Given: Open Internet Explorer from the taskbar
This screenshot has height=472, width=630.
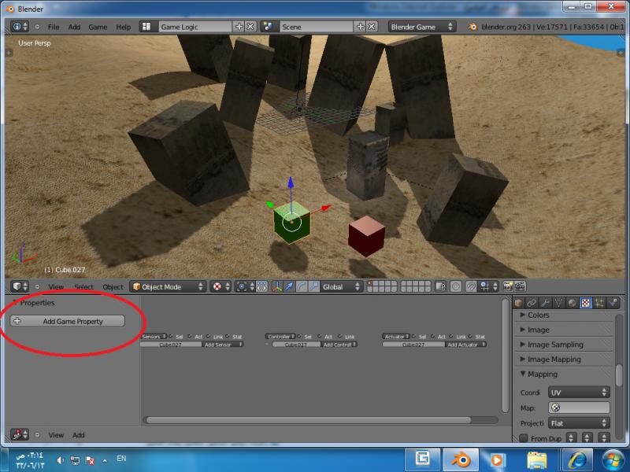Looking at the screenshot, I should [x=576, y=459].
